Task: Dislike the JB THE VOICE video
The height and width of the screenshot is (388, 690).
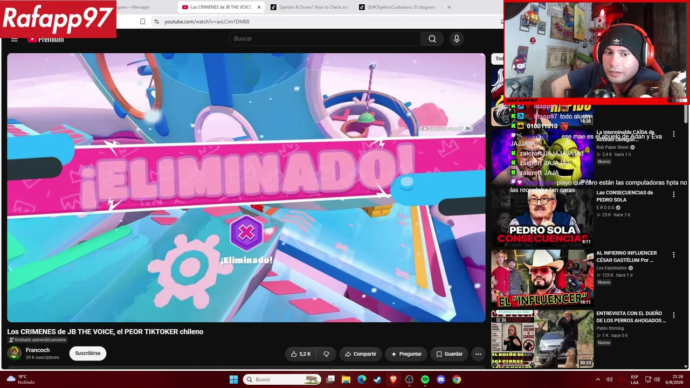Action: coord(326,354)
